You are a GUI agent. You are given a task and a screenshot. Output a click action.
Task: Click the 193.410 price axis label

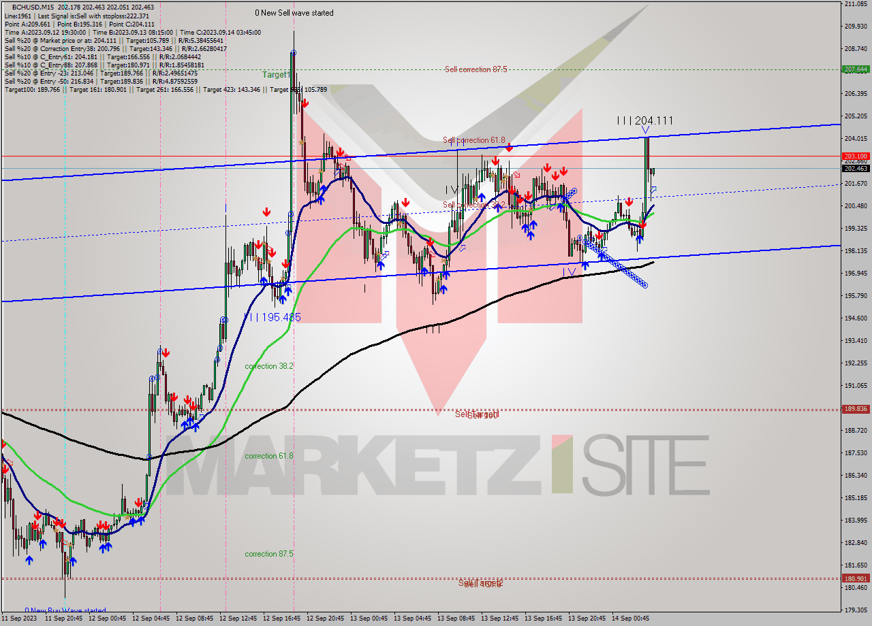click(856, 341)
